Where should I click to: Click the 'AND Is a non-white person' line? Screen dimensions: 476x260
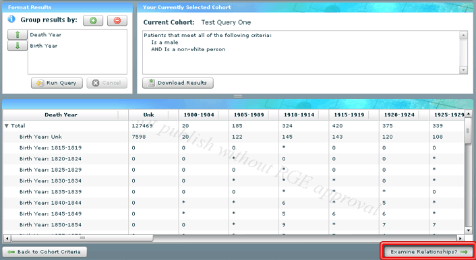tap(188, 49)
